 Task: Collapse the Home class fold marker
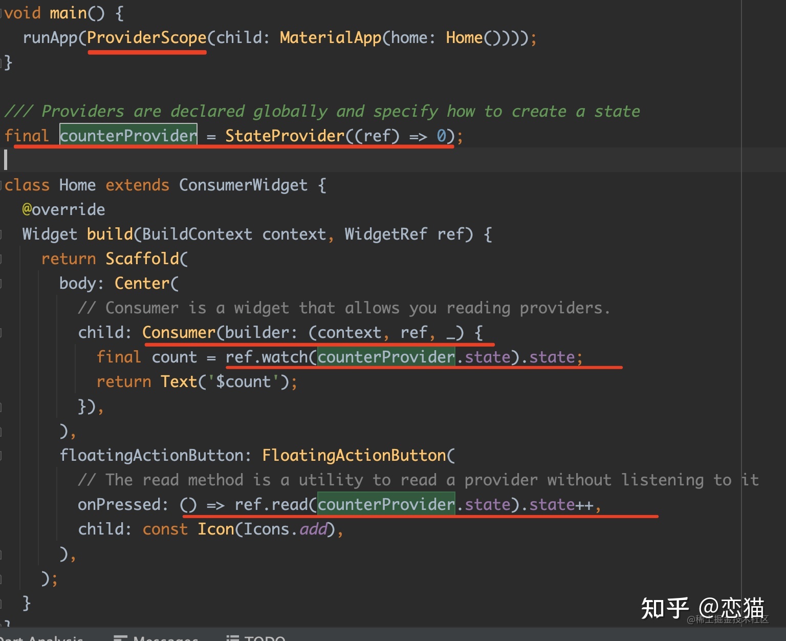pyautogui.click(x=2, y=185)
